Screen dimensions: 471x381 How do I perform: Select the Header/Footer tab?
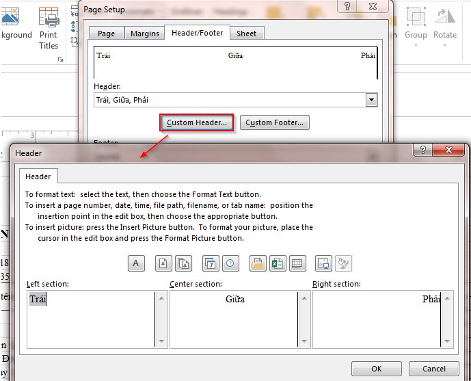198,33
